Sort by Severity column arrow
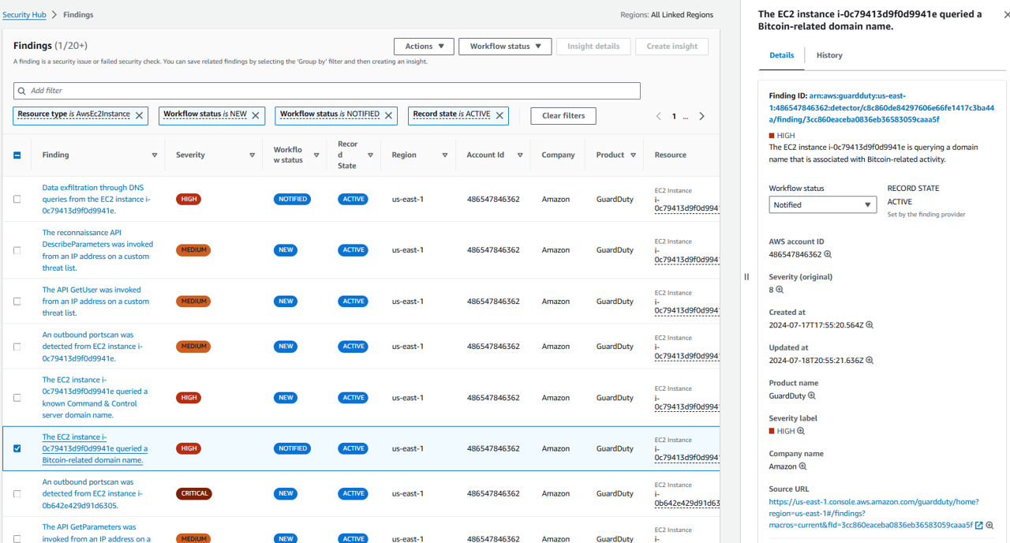This screenshot has width=1010, height=543. coord(252,155)
